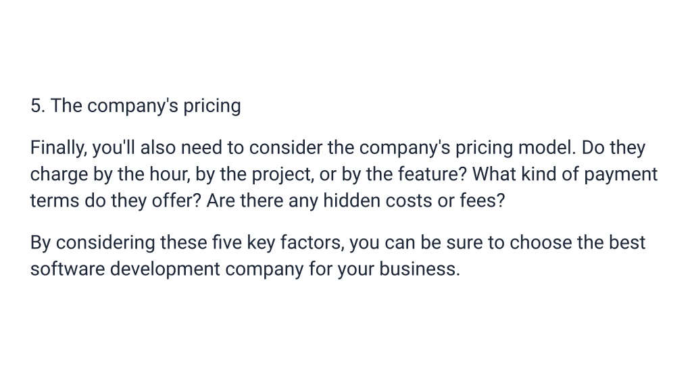This screenshot has height=389, width=692.
Task: Click the phrase "by the hour"
Action: [x=141, y=174]
